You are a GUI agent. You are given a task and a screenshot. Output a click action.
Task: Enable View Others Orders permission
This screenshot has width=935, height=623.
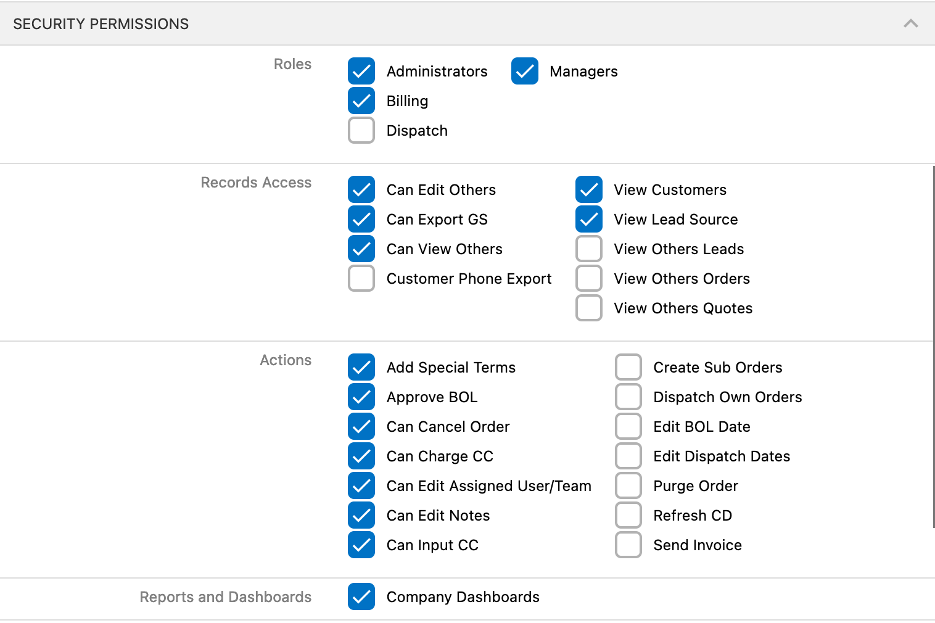588,278
